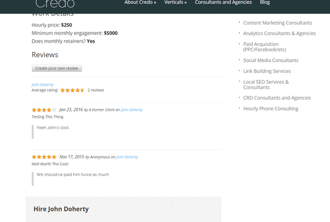Open Consultants and Agencies page
The image size is (330, 222).
223,2
